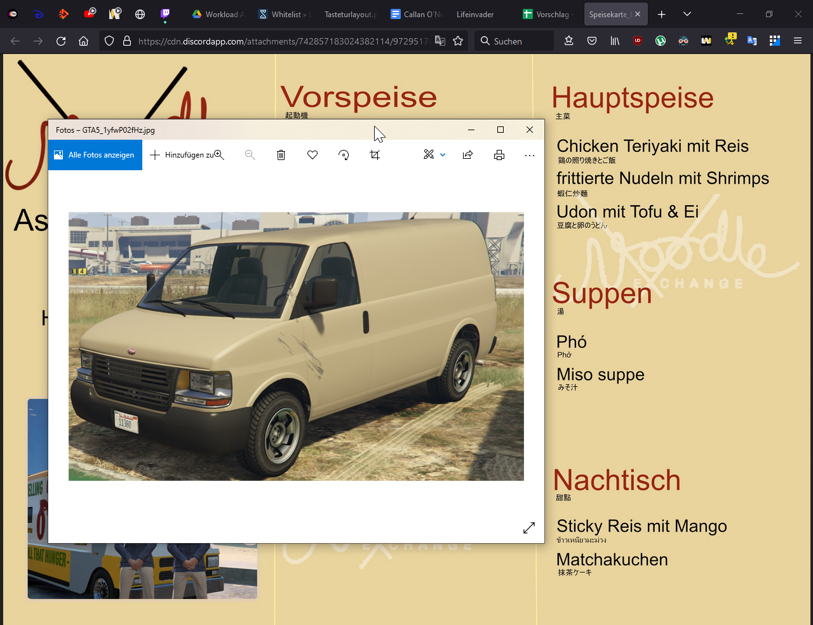The height and width of the screenshot is (625, 813).
Task: Switch to 'Vorschlag' tab
Action: (548, 14)
